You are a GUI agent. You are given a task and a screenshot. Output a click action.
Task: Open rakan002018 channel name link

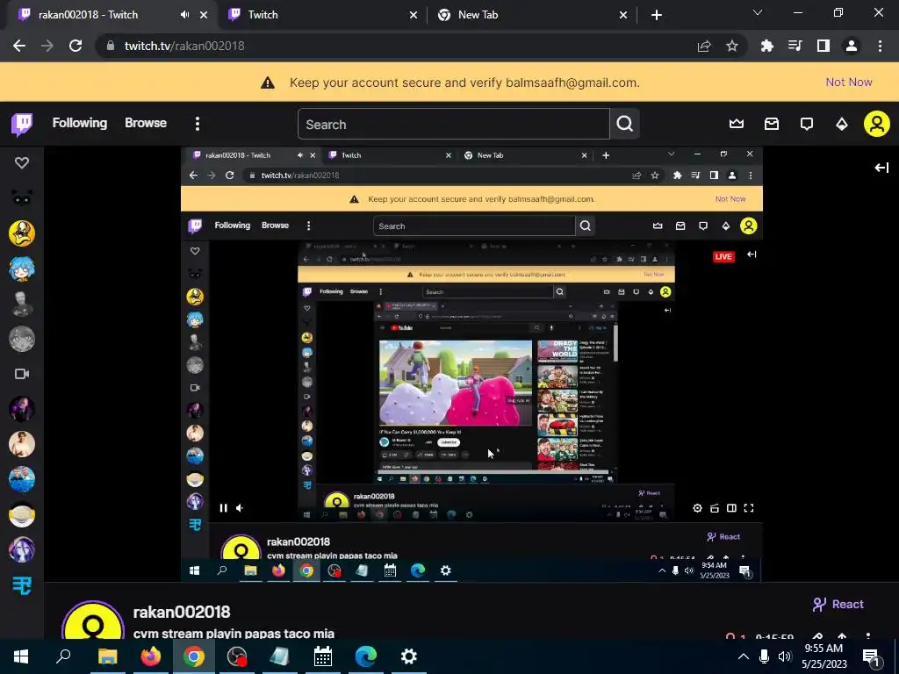[x=182, y=612]
